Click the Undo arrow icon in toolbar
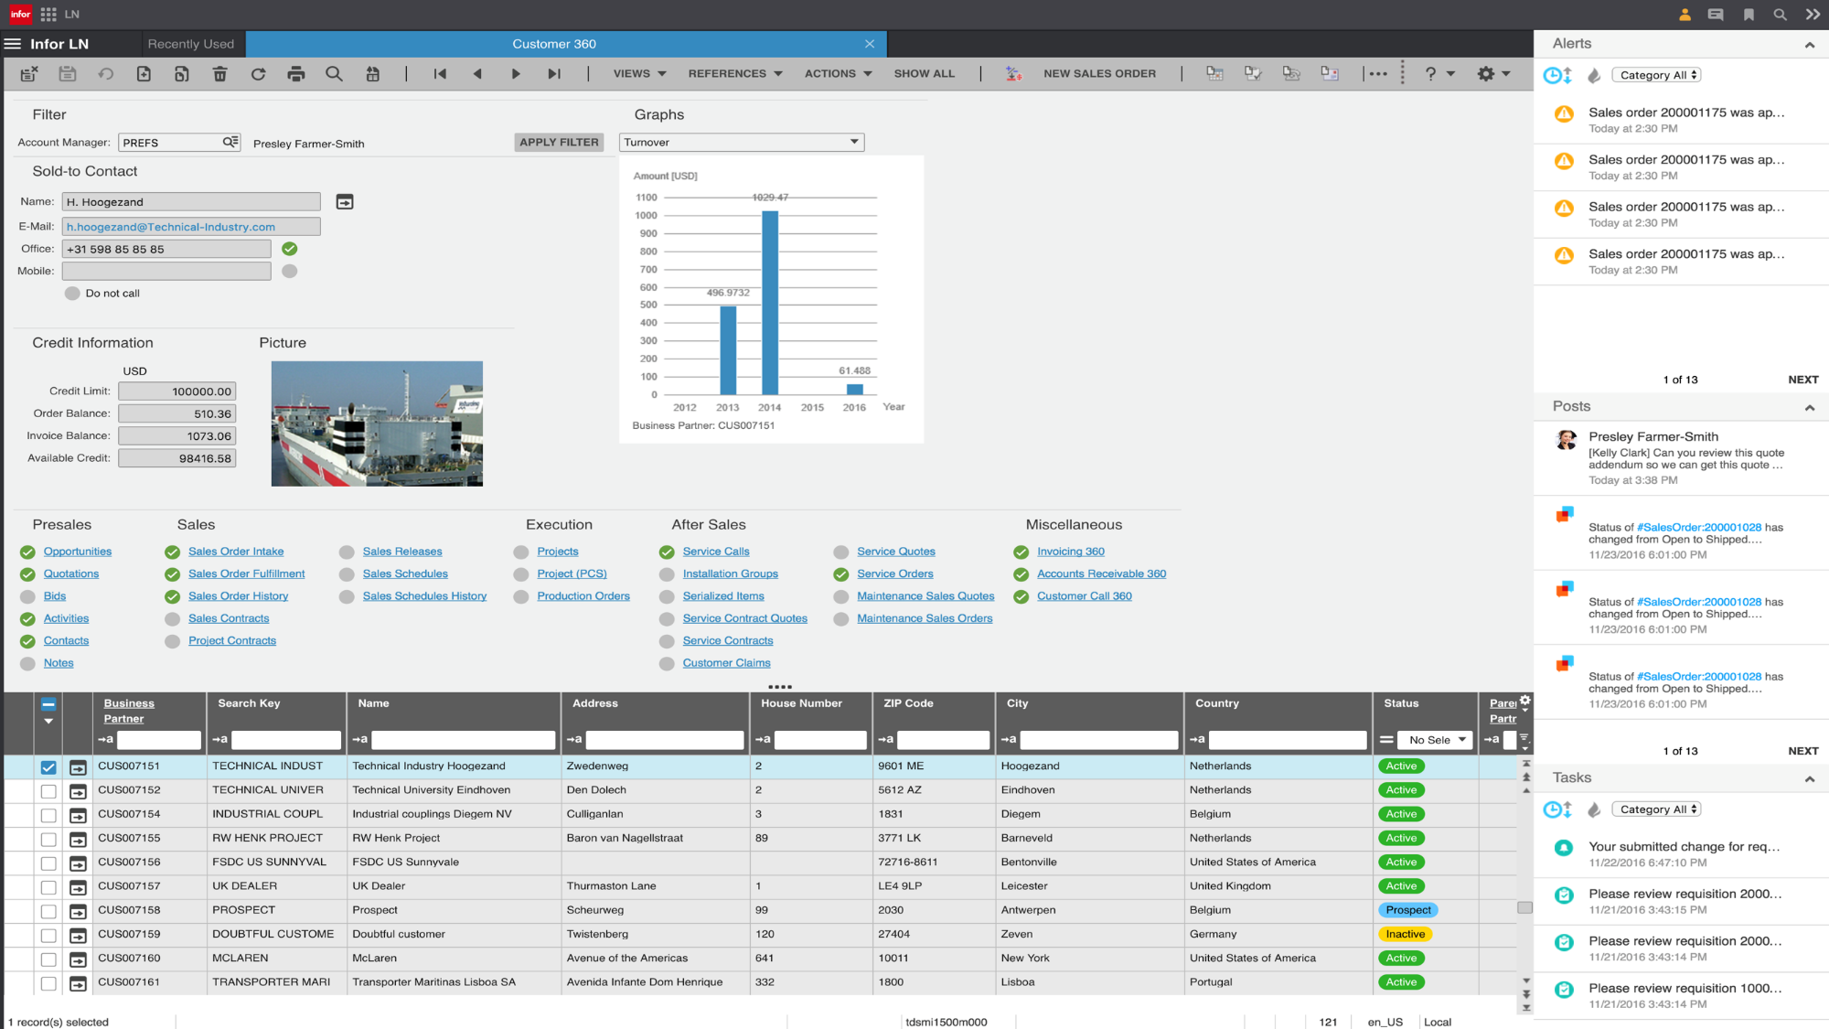1829x1029 pixels. coord(106,74)
